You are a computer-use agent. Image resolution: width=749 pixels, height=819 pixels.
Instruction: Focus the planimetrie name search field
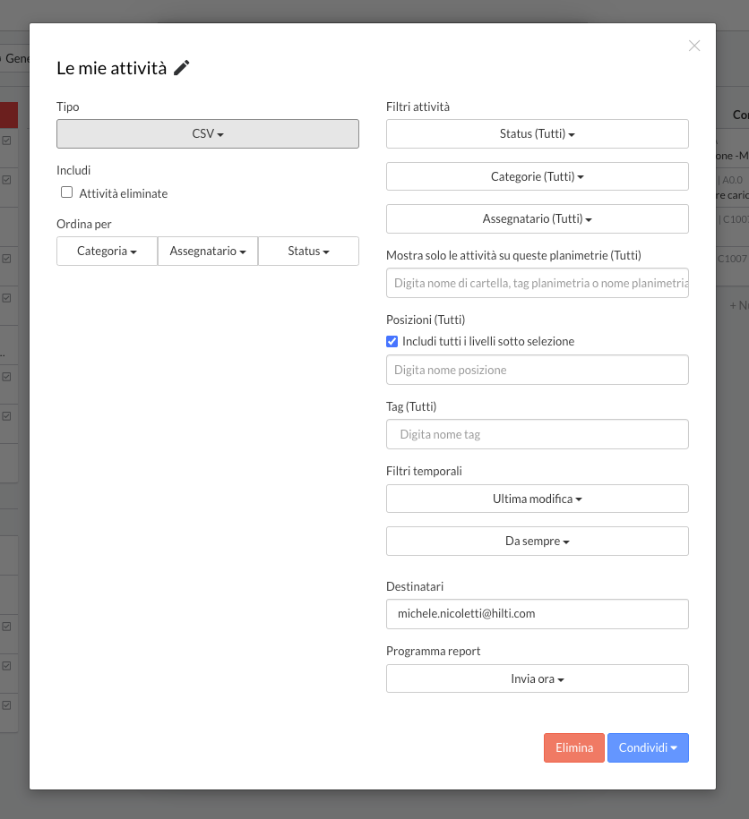coord(537,284)
